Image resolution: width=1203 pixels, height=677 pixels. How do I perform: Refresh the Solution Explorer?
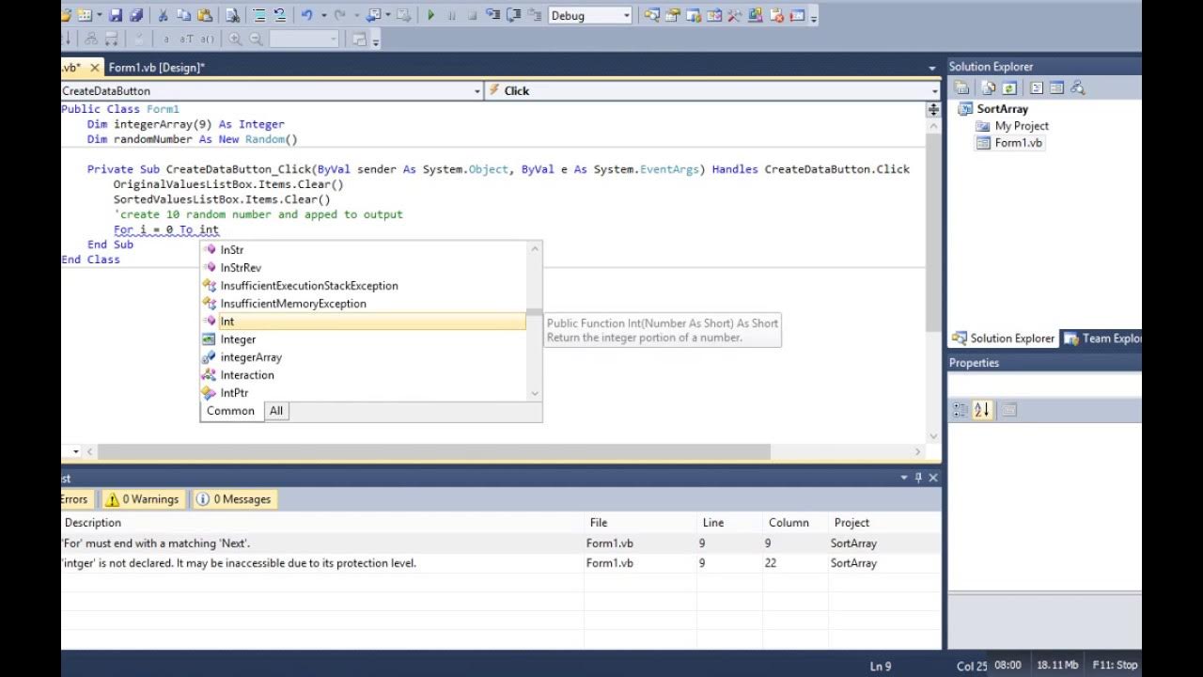pyautogui.click(x=1008, y=88)
